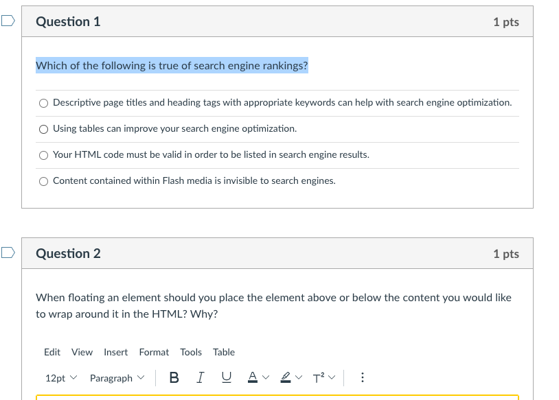Click the floating element question text
This screenshot has height=400, width=559.
(273, 305)
